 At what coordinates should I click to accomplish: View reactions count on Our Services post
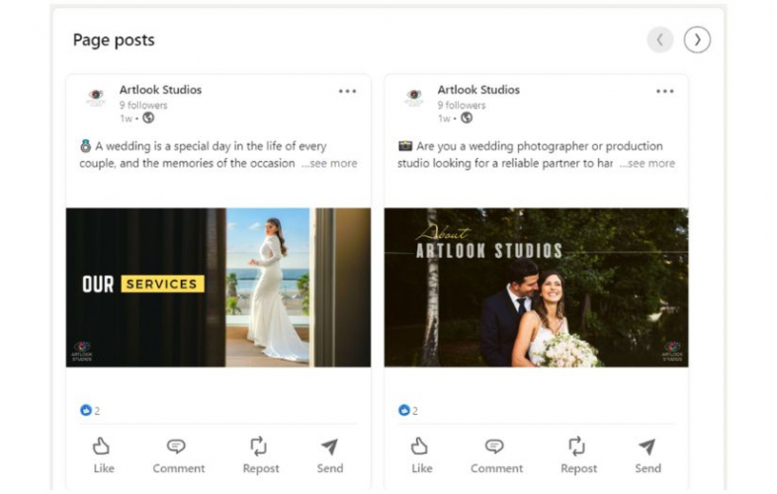(x=90, y=410)
